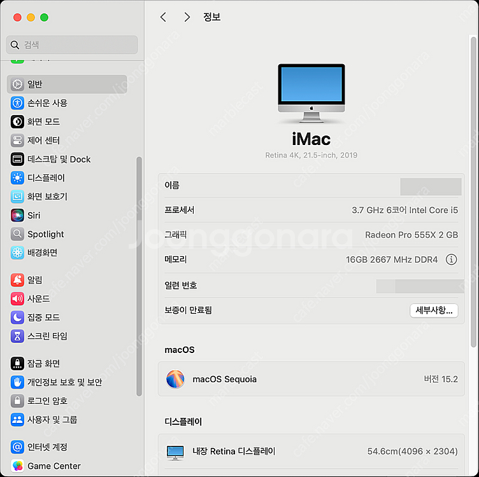The width and height of the screenshot is (479, 477).
Task: Open 손쉬운 사용 accessibility icon
Action: [x=17, y=103]
